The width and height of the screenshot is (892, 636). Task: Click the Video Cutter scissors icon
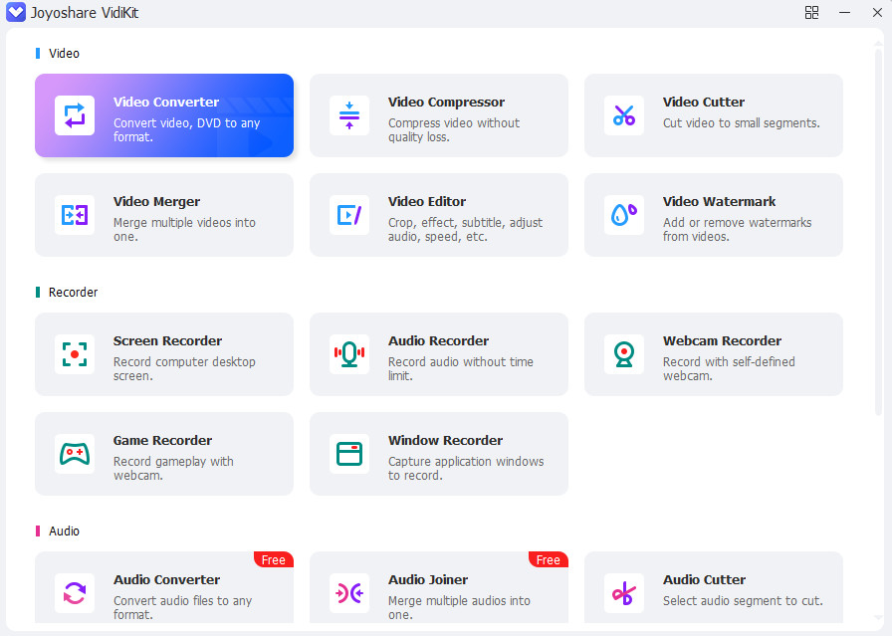[x=624, y=115]
